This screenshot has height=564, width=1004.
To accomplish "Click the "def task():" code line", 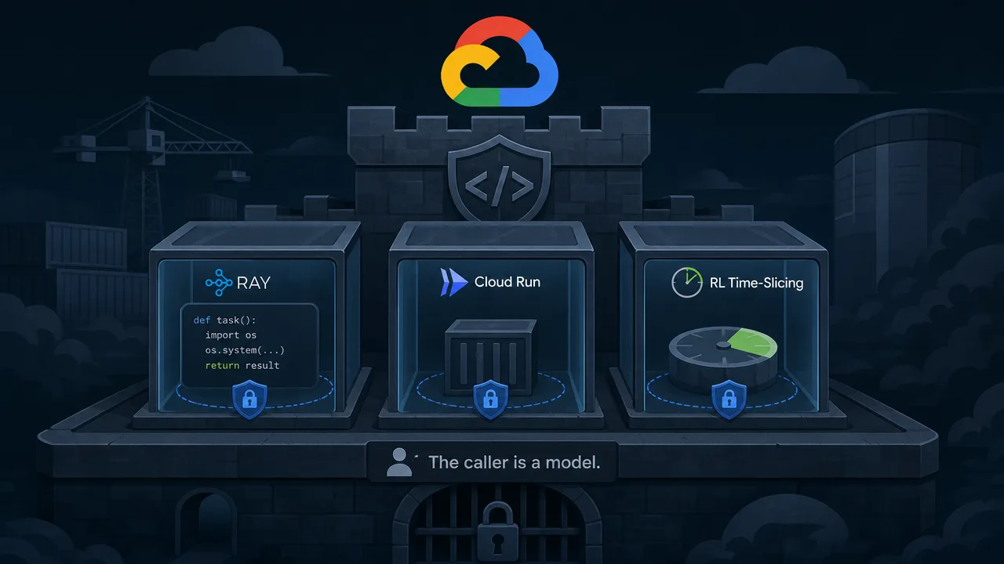I will point(225,320).
